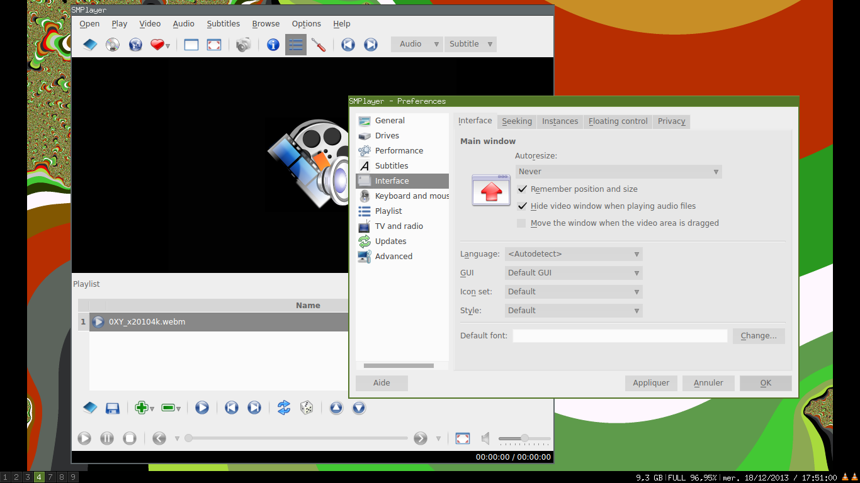This screenshot has height=483, width=860.
Task: Open the Subtitle track dropdown in toolbar
Action: click(470, 44)
